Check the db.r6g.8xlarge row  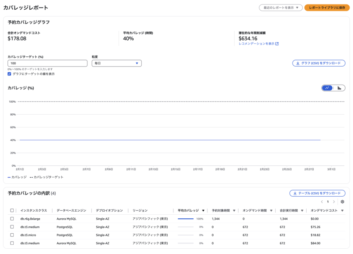12,219
